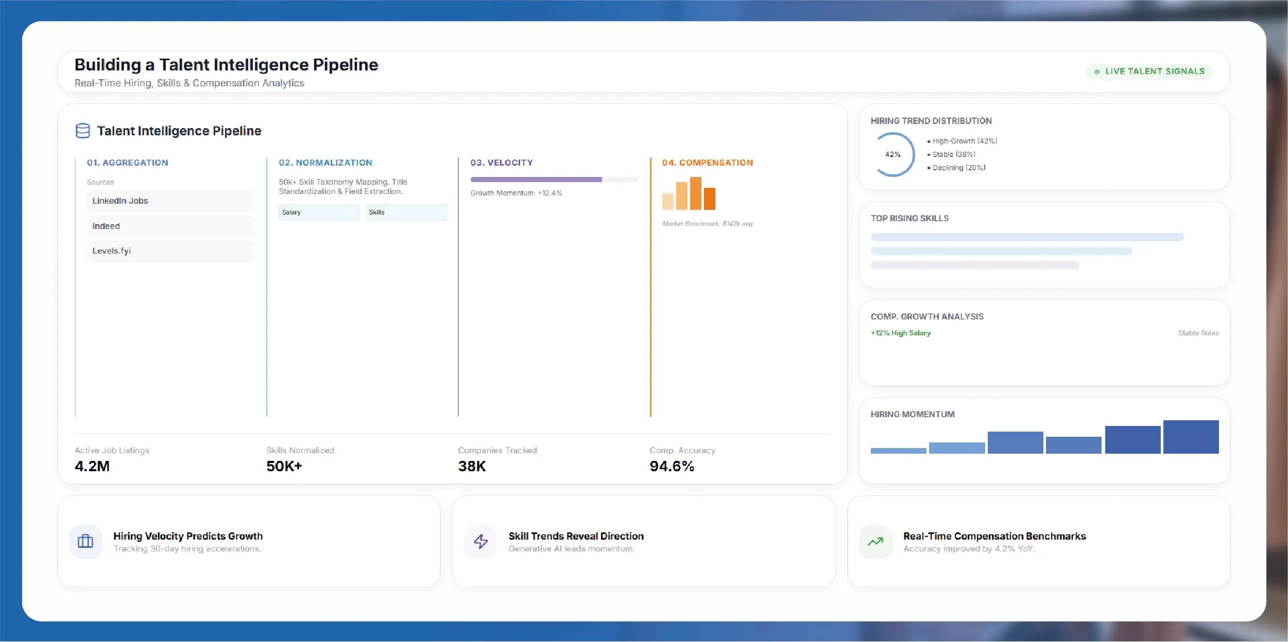
Task: Click the HIRING MOMENTUM title
Action: pos(913,414)
